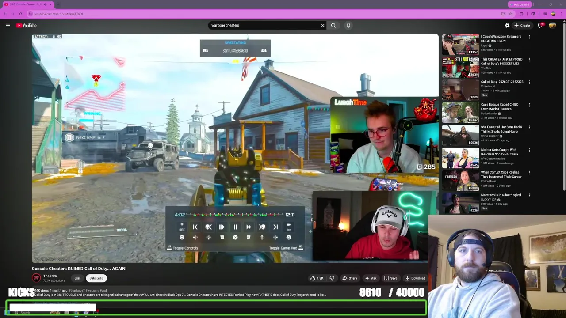
Task: Open options menu for "When Corrupt Cops Realize"
Action: (x=529, y=173)
